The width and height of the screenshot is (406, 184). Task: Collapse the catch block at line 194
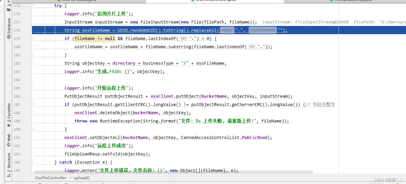click(32, 162)
